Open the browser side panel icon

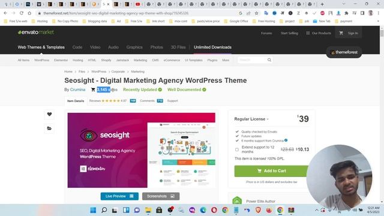[362, 13]
